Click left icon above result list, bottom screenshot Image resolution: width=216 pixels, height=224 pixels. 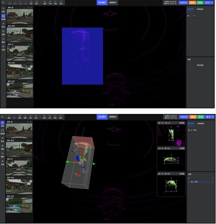(x=189, y=178)
